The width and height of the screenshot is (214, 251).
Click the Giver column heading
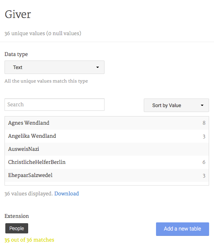coord(18,14)
